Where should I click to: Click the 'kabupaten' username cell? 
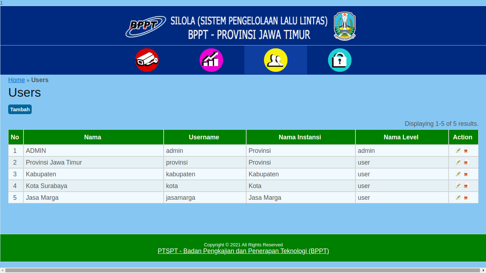tap(205, 174)
